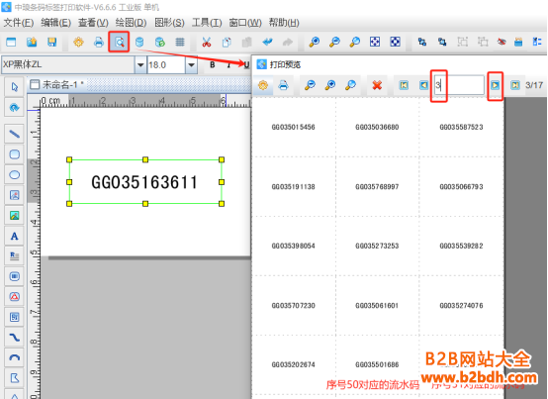Go to next page in print preview

tap(496, 85)
